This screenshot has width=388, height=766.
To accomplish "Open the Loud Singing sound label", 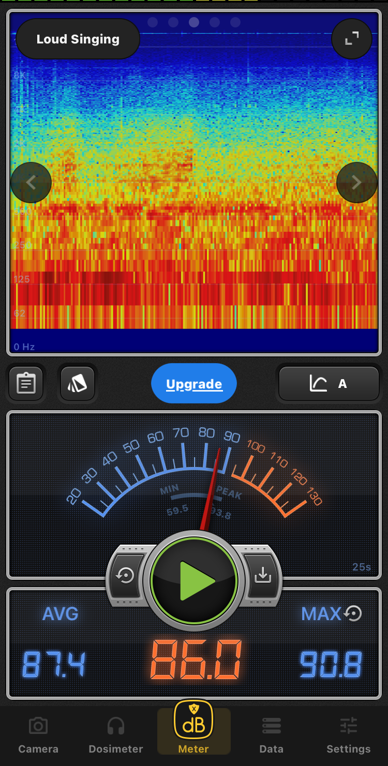I will (x=78, y=39).
